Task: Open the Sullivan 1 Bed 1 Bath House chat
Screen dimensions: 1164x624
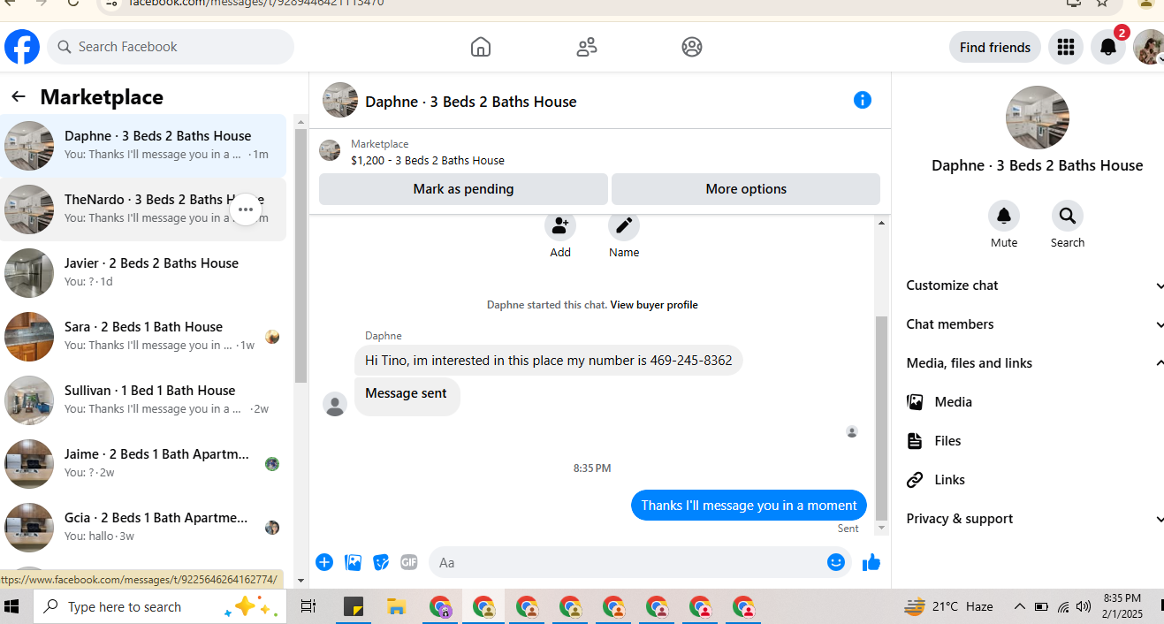Action: tap(143, 400)
